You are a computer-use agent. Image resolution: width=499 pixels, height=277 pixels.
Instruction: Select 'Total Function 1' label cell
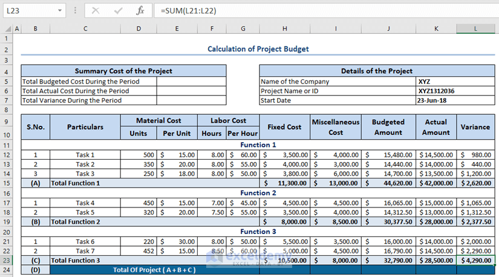(155, 183)
